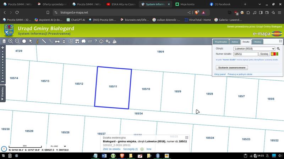Close the parcel info popup
The height and width of the screenshot is (159, 284).
[187, 137]
